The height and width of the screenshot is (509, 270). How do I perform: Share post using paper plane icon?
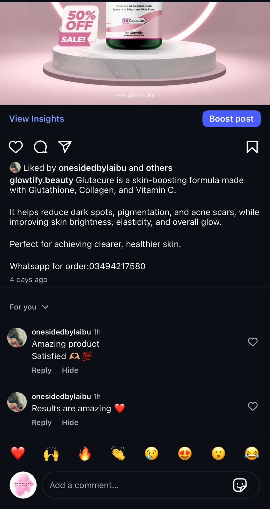(x=65, y=147)
